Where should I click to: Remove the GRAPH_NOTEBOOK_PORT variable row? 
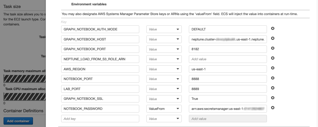coord(273,48)
